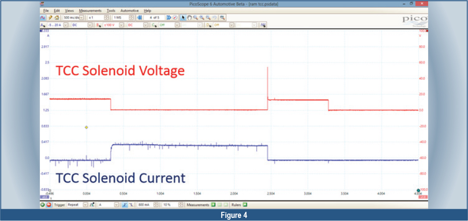Image resolution: width=468 pixels, height=221 pixels.
Task: Click the yellow trigger marker diamond
Action: point(86,127)
